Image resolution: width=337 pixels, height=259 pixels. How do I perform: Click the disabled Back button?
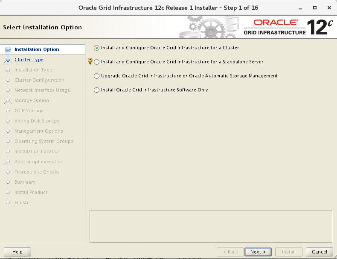[230, 252]
